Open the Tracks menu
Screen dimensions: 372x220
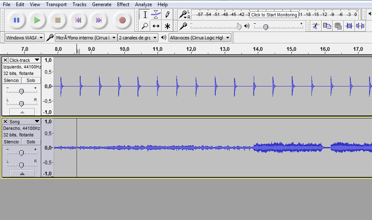(79, 4)
